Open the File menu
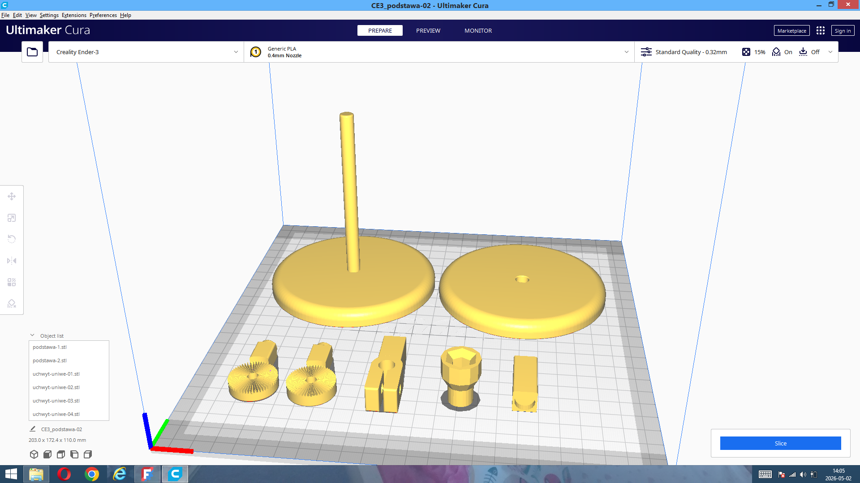Image resolution: width=860 pixels, height=483 pixels. [5, 15]
